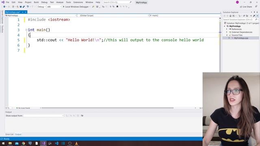260x146 pixels.
Task: Switch to the Error List tab
Action: [x=9, y=134]
